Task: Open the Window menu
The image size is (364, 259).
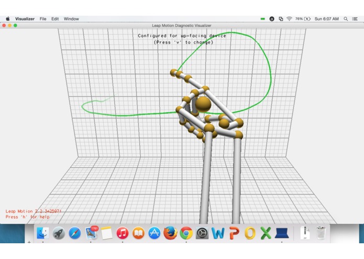Action: point(71,19)
